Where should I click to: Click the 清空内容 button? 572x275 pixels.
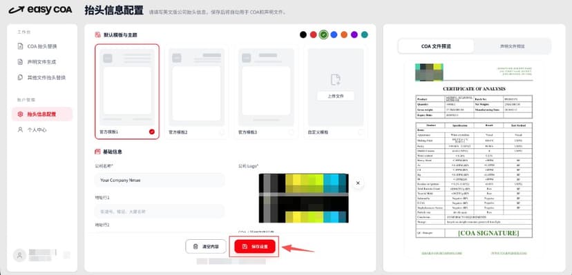point(206,247)
